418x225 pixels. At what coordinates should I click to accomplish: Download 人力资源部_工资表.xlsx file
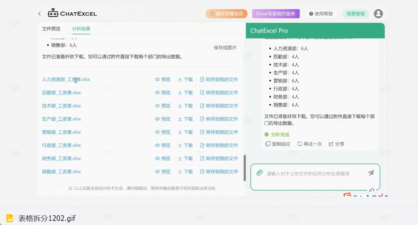(x=185, y=80)
